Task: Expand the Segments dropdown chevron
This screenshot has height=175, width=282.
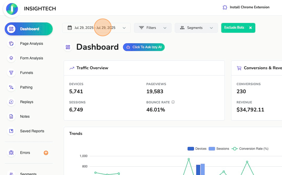Action: (x=211, y=28)
